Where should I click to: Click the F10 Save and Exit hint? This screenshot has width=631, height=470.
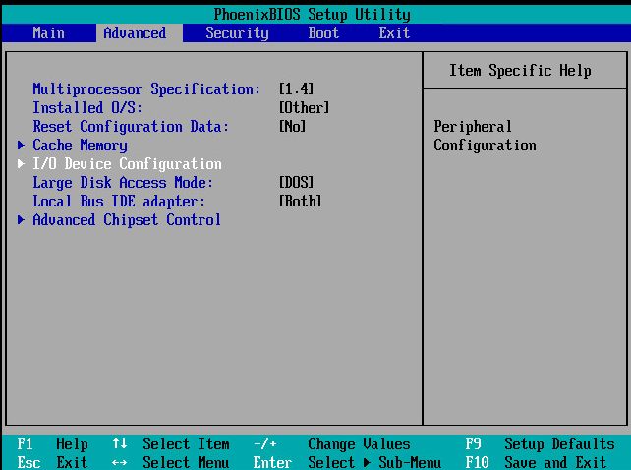pos(536,462)
